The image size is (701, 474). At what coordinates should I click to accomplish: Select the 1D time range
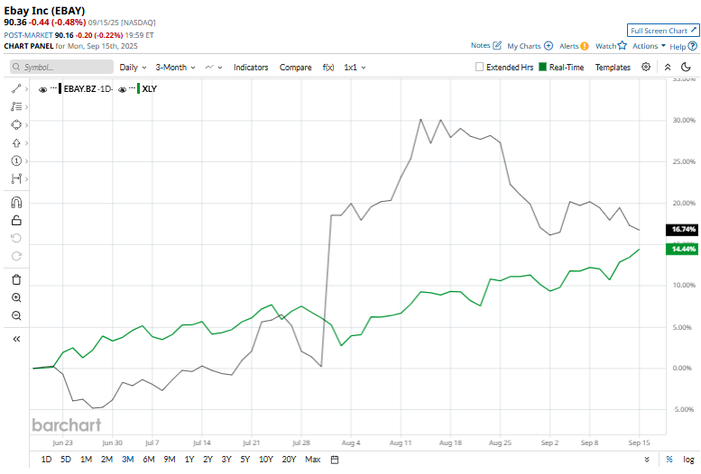click(46, 460)
